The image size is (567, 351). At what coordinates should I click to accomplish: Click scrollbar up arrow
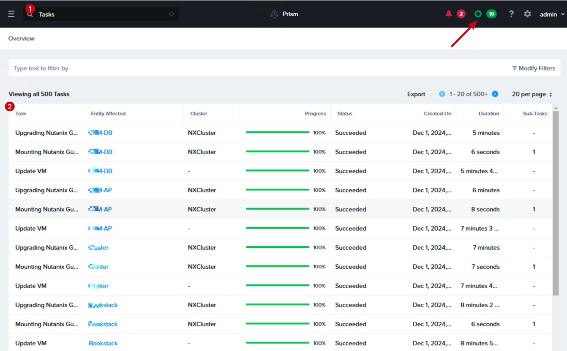click(x=556, y=108)
